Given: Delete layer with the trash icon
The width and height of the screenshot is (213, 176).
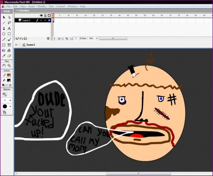Looking at the screenshot, I should (48, 38).
